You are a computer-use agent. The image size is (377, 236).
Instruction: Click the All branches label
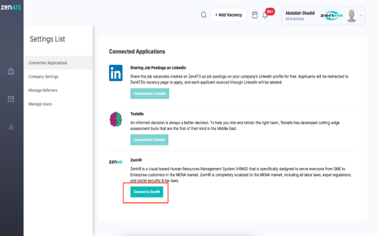tap(295, 19)
